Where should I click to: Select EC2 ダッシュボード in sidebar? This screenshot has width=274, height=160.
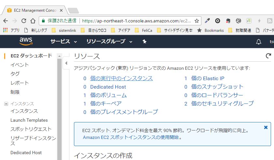[31, 56]
